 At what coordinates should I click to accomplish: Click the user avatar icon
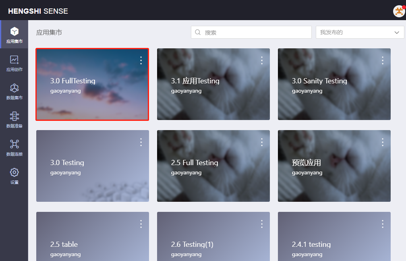tap(399, 11)
